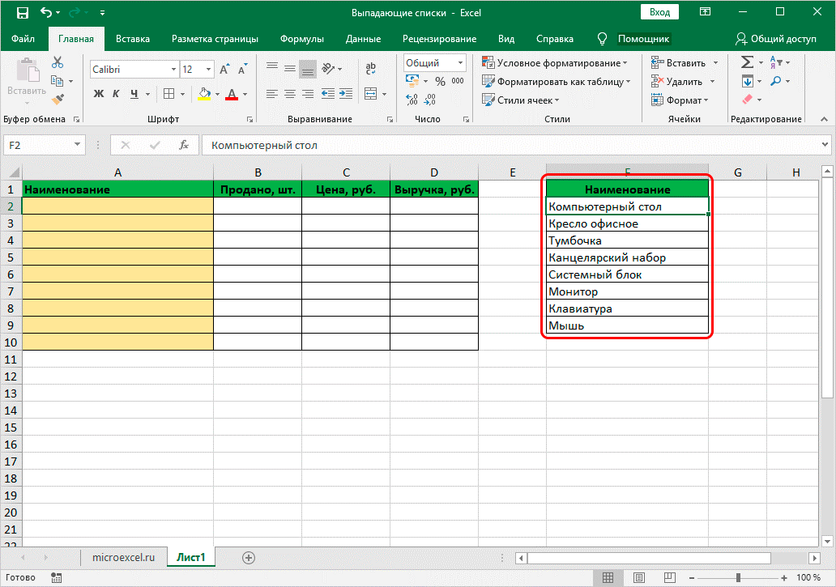Viewport: 836px width, 587px height.
Task: Select the cell containing Системный блок
Action: tap(627, 274)
